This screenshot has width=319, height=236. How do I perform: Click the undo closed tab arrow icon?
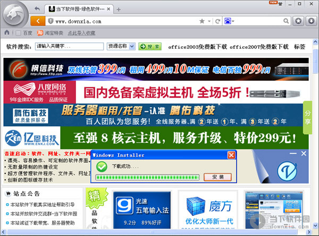click(37, 8)
